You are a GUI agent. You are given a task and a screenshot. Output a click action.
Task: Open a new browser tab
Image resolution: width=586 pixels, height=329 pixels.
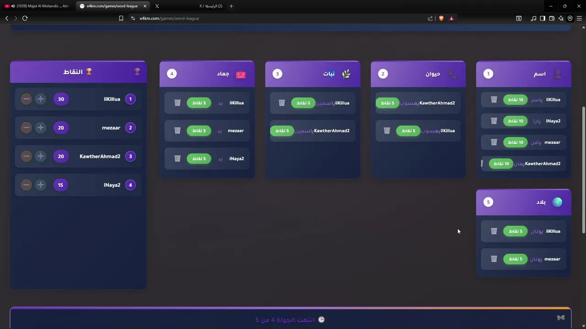pyautogui.click(x=231, y=6)
